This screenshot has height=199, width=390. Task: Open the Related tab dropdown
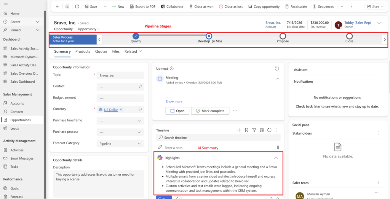click(x=133, y=51)
